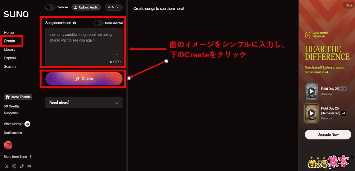Click the Invite Friends button
Image resolution: width=355 pixels, height=171 pixels.
[x=18, y=97]
